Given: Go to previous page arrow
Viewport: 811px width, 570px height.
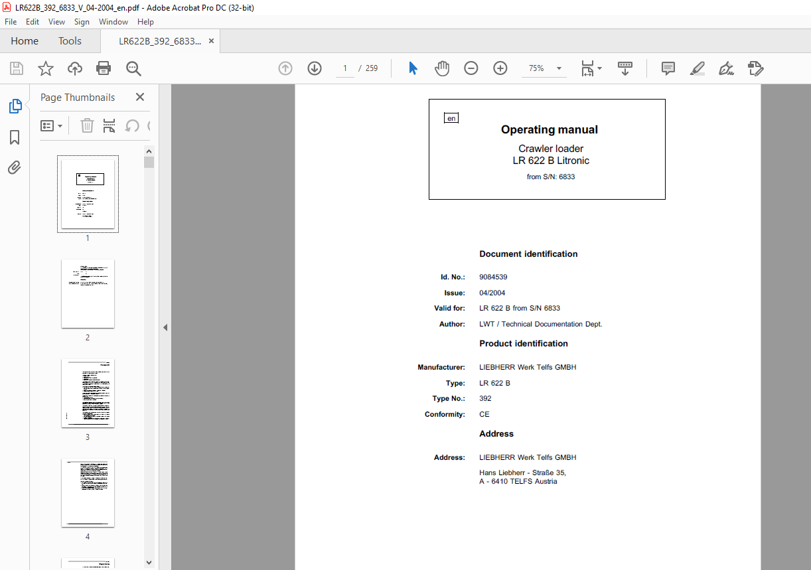Looking at the screenshot, I should (x=285, y=68).
